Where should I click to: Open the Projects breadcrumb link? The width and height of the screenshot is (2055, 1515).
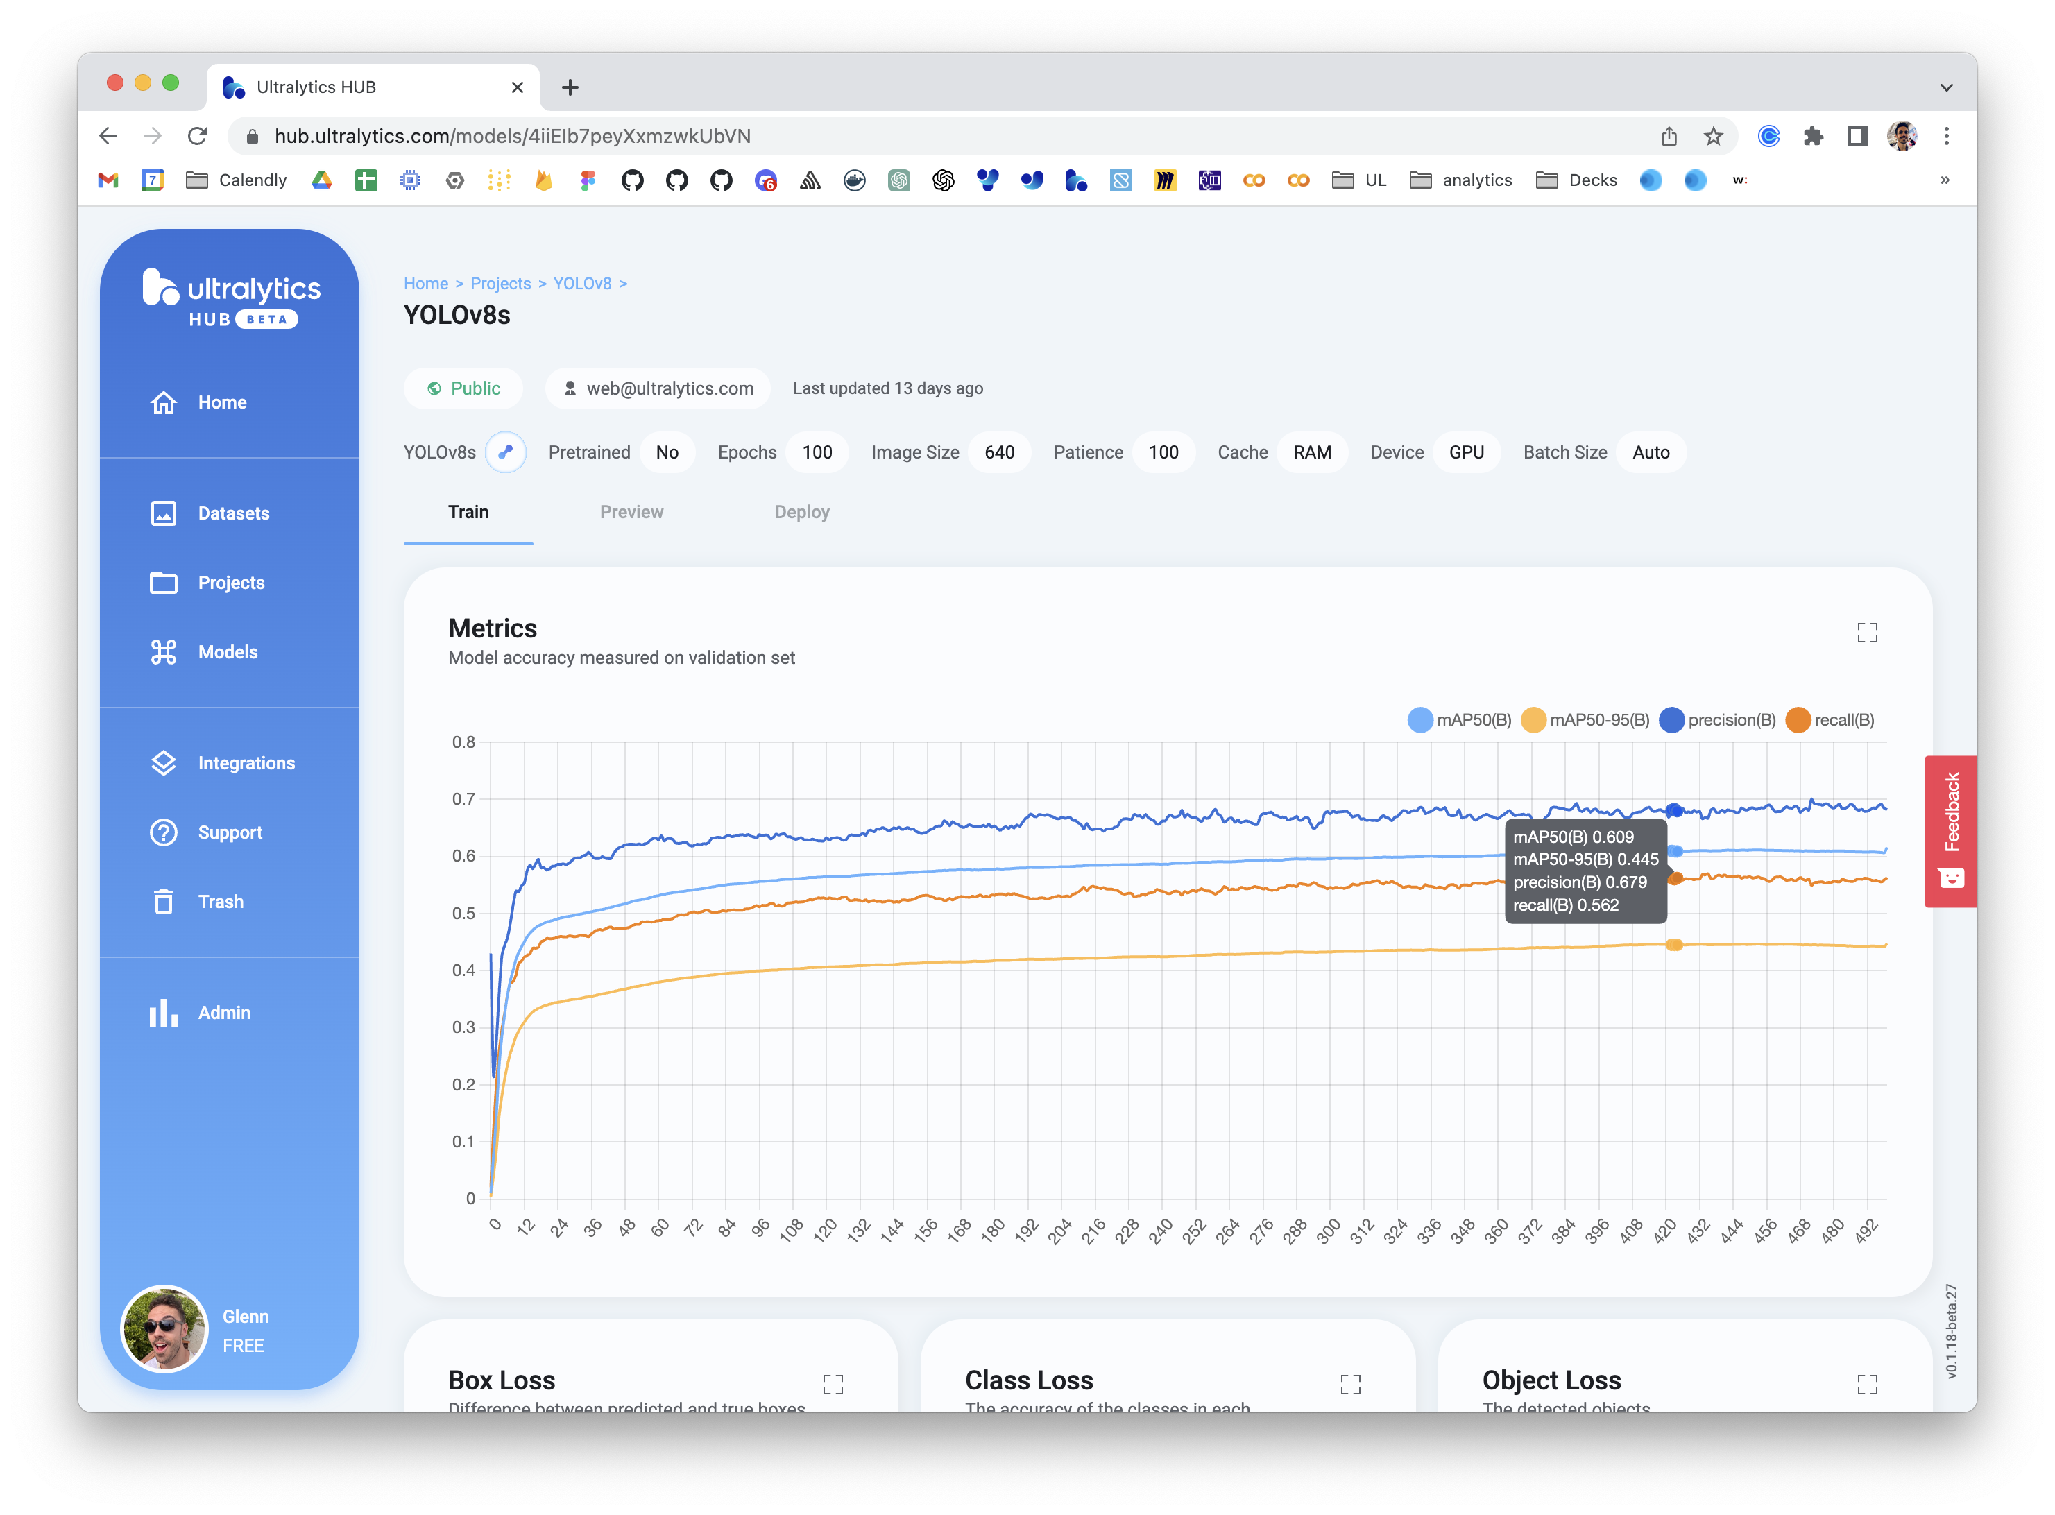[x=501, y=284]
